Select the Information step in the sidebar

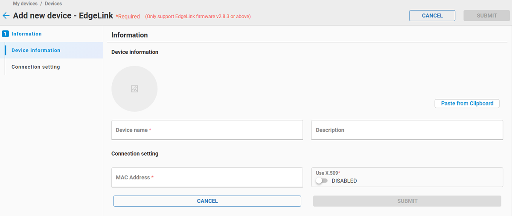[26, 34]
